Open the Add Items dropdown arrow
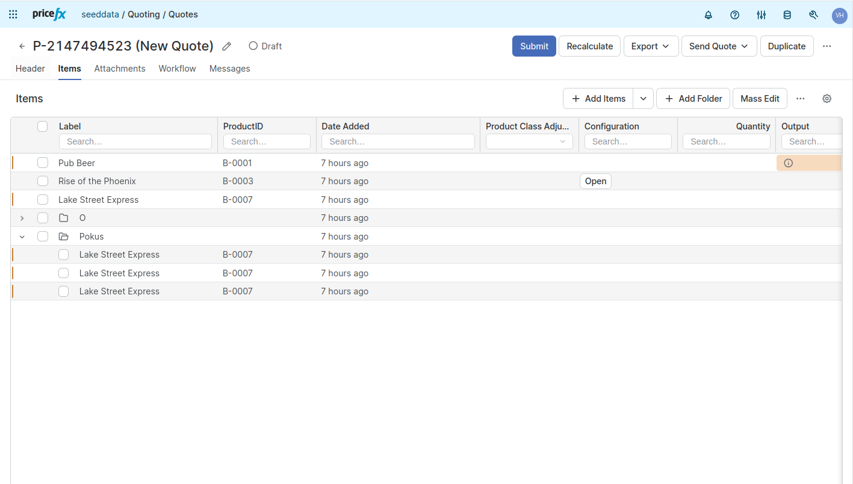 tap(643, 99)
